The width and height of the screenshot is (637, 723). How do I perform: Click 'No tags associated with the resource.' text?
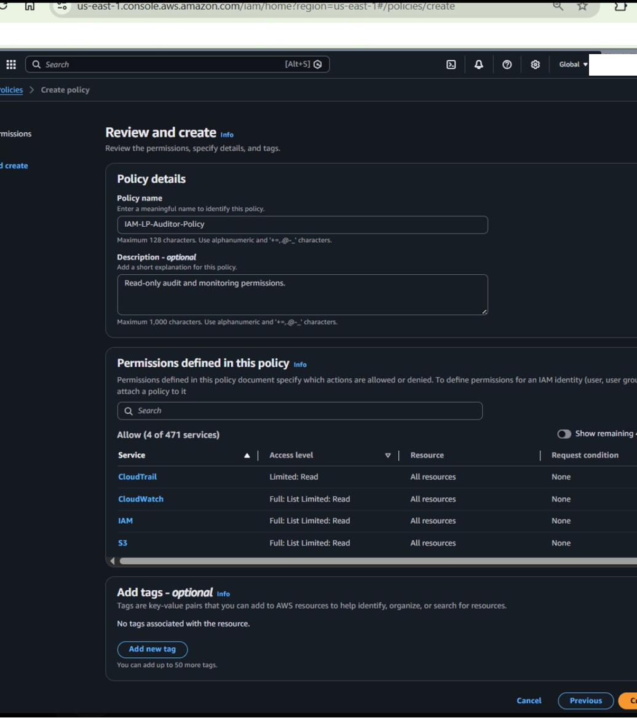(183, 624)
